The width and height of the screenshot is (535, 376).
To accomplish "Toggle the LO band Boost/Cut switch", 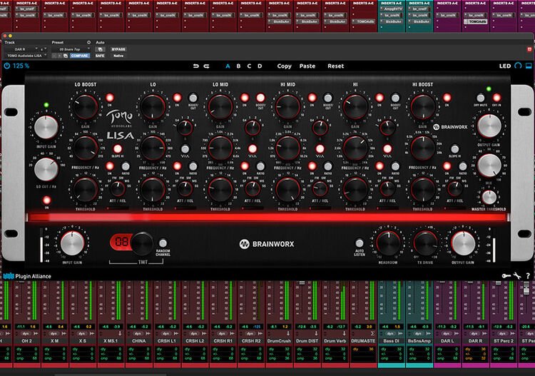I will (x=193, y=98).
